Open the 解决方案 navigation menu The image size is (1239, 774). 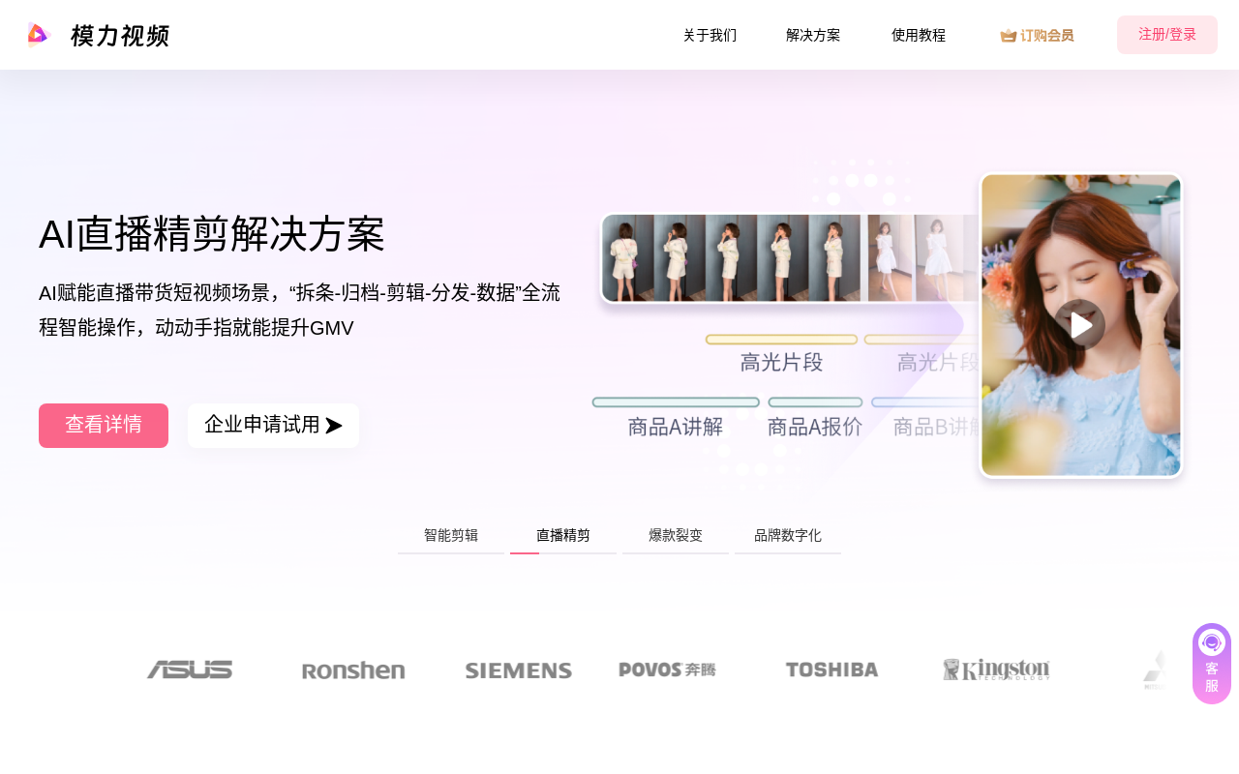[x=813, y=36]
